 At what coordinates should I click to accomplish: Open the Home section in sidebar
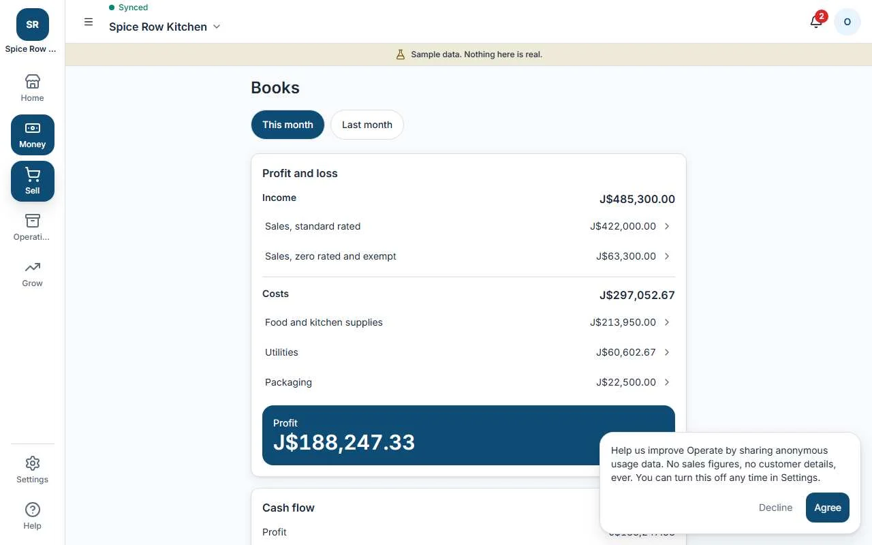tap(32, 89)
